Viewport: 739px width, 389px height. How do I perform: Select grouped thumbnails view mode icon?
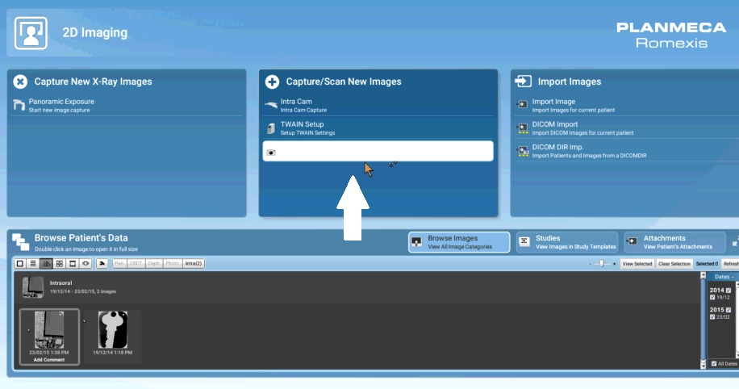pos(46,264)
